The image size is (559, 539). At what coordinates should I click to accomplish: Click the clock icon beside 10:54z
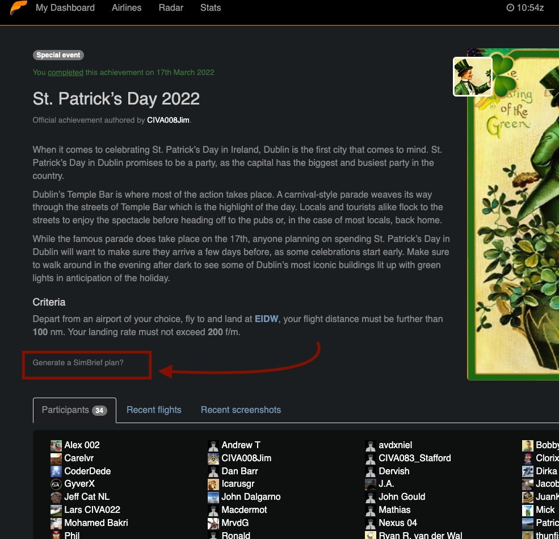510,8
